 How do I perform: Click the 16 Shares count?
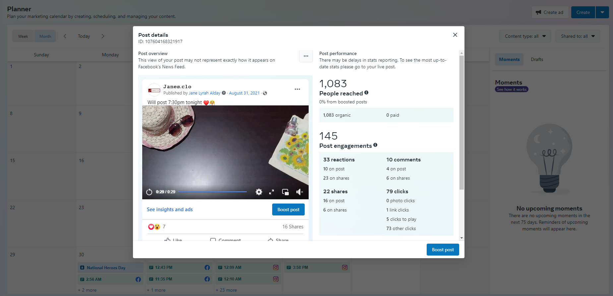[x=293, y=227]
